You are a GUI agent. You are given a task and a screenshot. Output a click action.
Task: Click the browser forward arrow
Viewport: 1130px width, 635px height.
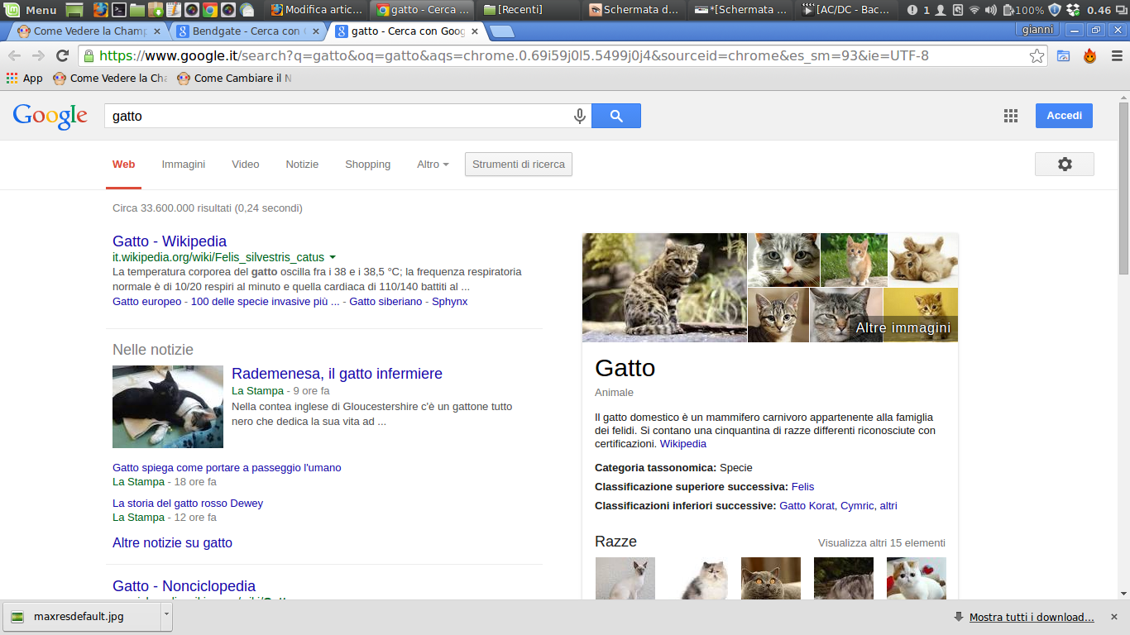[x=38, y=55]
